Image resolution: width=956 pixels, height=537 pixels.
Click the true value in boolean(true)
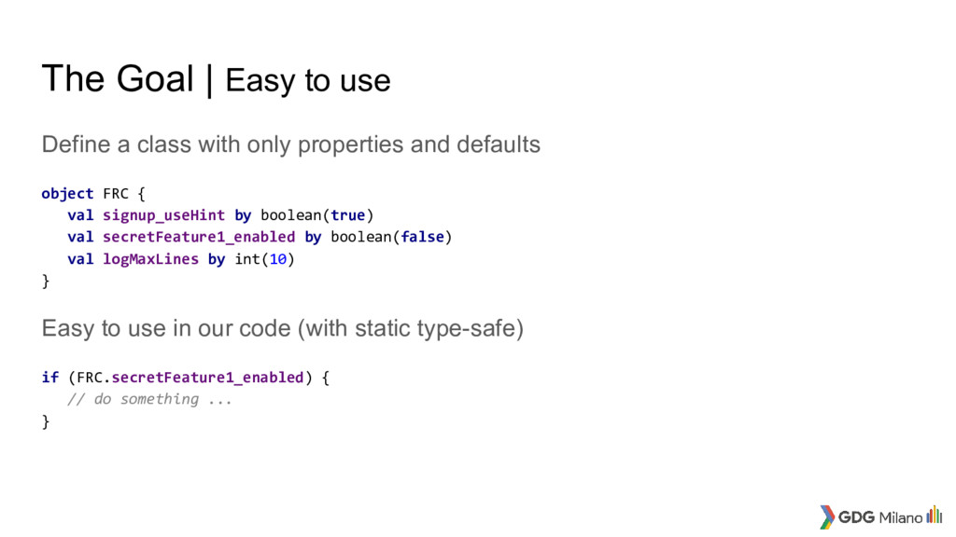(347, 215)
